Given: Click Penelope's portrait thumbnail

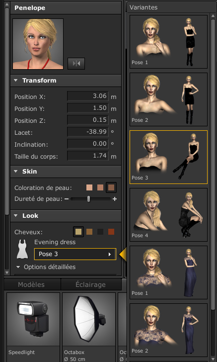Looking at the screenshot, I should tap(38, 44).
